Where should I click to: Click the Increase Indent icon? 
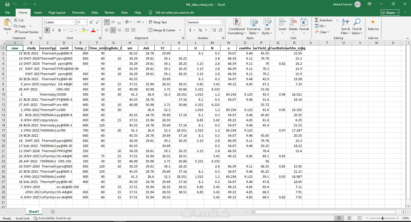133,30
